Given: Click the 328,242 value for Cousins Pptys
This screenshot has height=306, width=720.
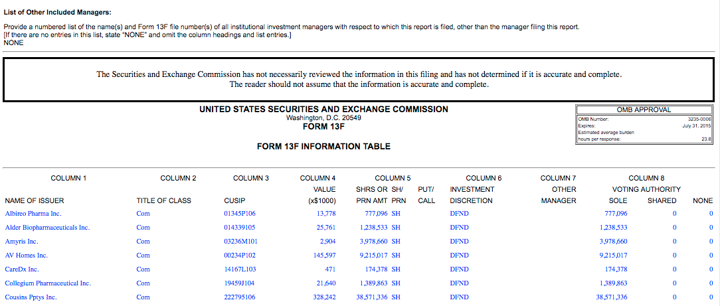Looking at the screenshot, I should click(x=325, y=297).
